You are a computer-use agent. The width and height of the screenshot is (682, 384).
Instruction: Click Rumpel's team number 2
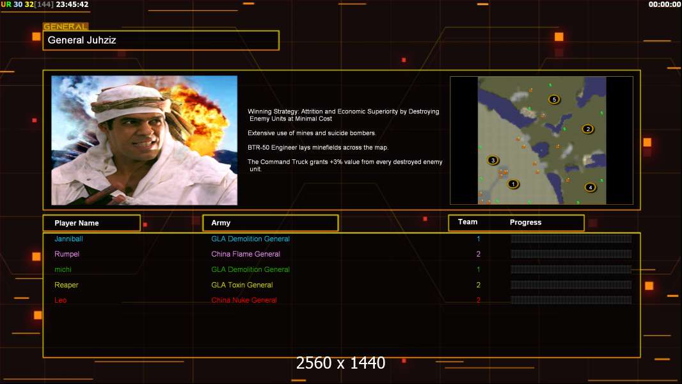[x=479, y=254]
